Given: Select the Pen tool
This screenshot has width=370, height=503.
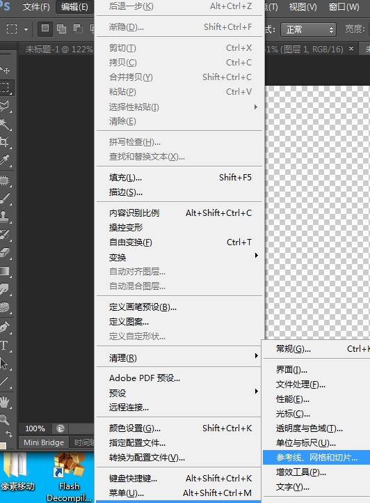Looking at the screenshot, I should tap(5, 327).
